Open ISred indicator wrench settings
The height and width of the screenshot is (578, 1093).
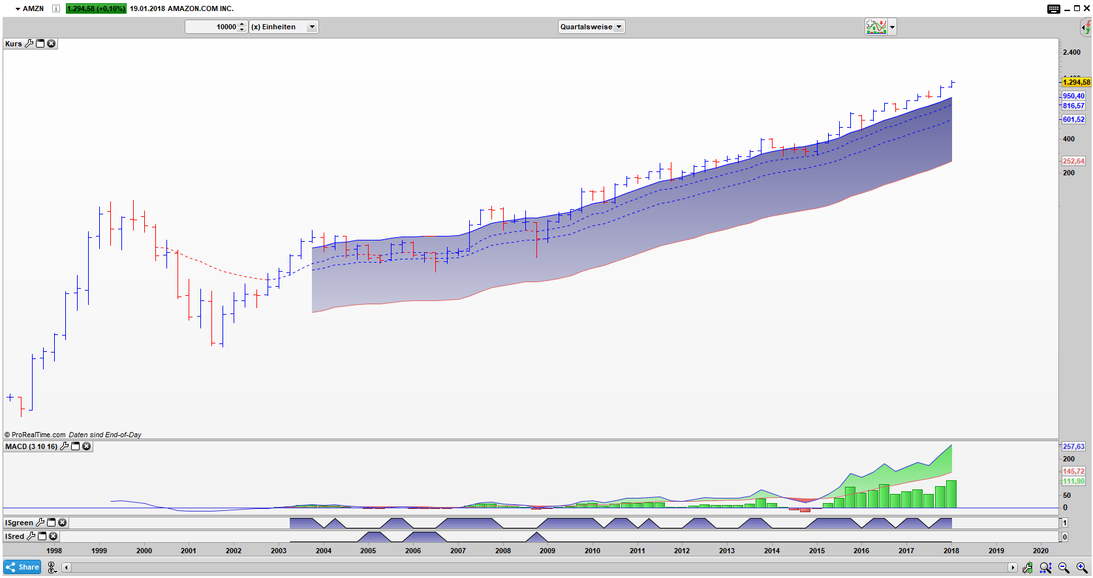(31, 536)
